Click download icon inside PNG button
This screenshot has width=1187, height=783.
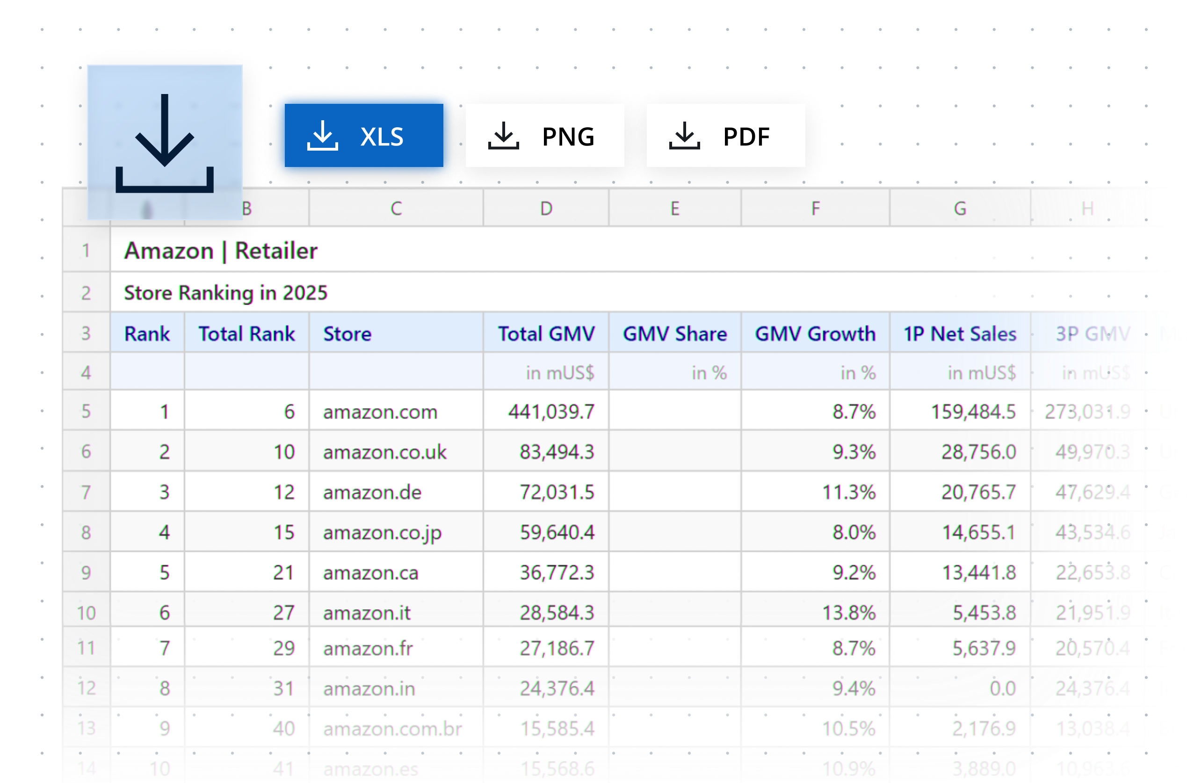click(x=503, y=136)
